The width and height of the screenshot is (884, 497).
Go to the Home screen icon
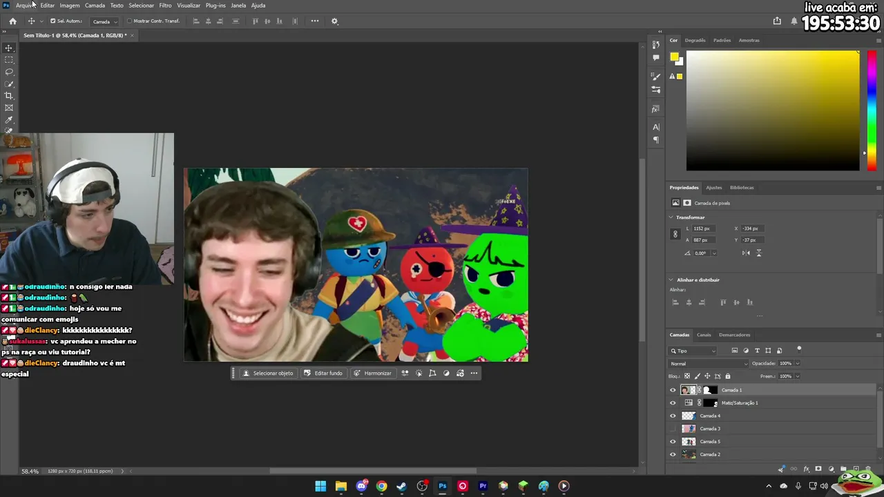coord(12,21)
